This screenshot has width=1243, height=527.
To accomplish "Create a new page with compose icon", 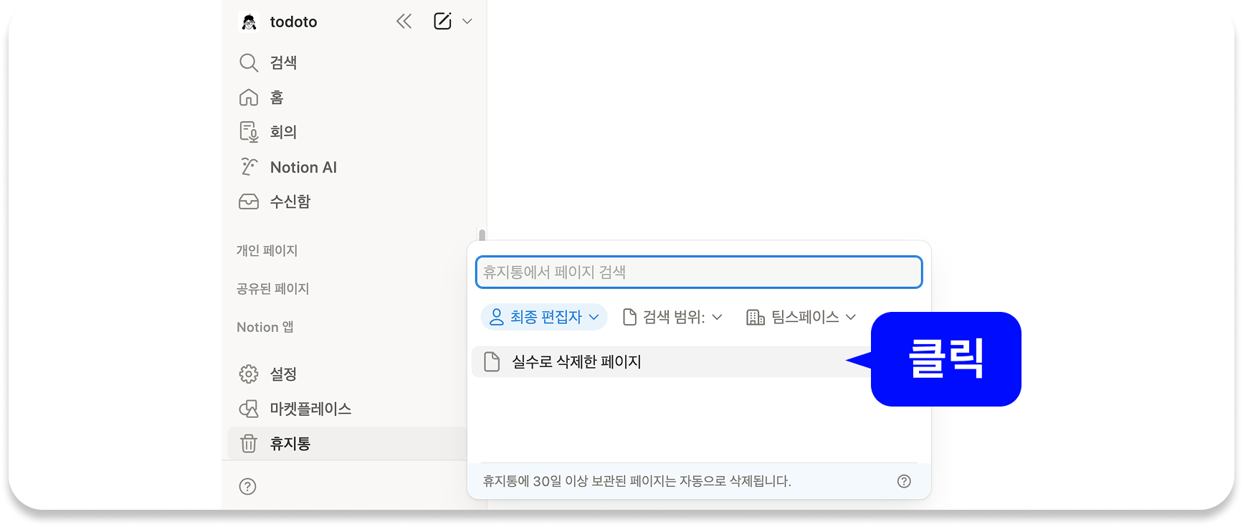I will pyautogui.click(x=443, y=22).
